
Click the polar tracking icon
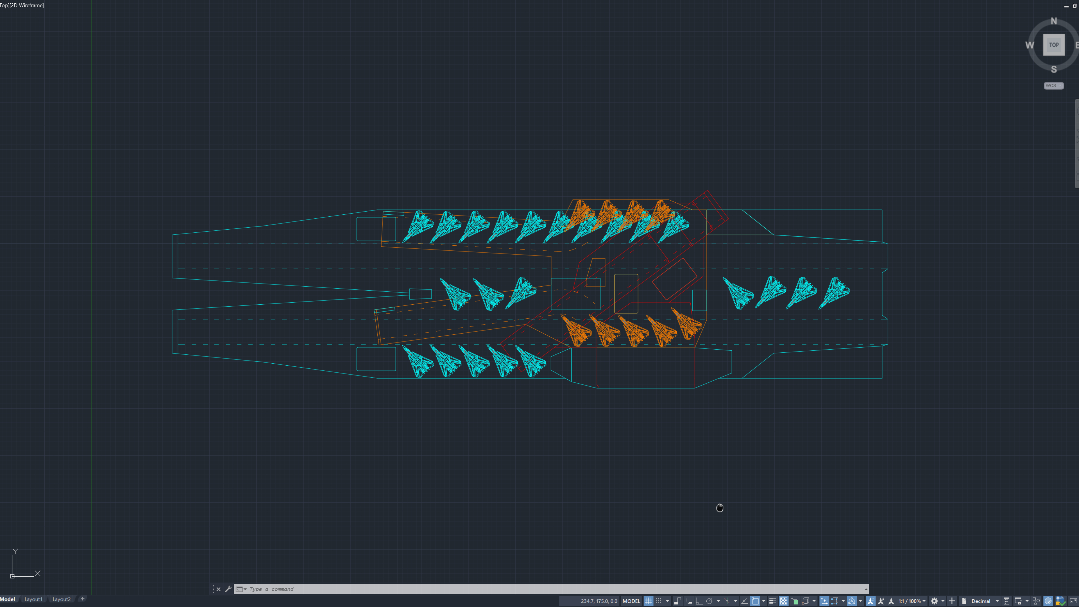(x=709, y=601)
